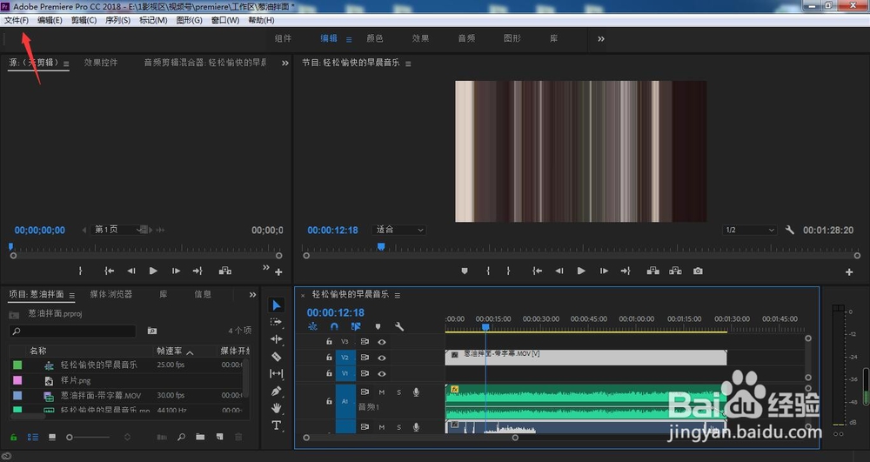Switch to the 媒体浏览器 tab
This screenshot has height=462, width=870.
pos(110,294)
